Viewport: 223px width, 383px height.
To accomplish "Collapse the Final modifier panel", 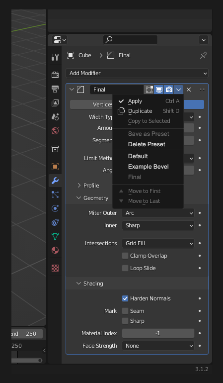I will (x=72, y=90).
